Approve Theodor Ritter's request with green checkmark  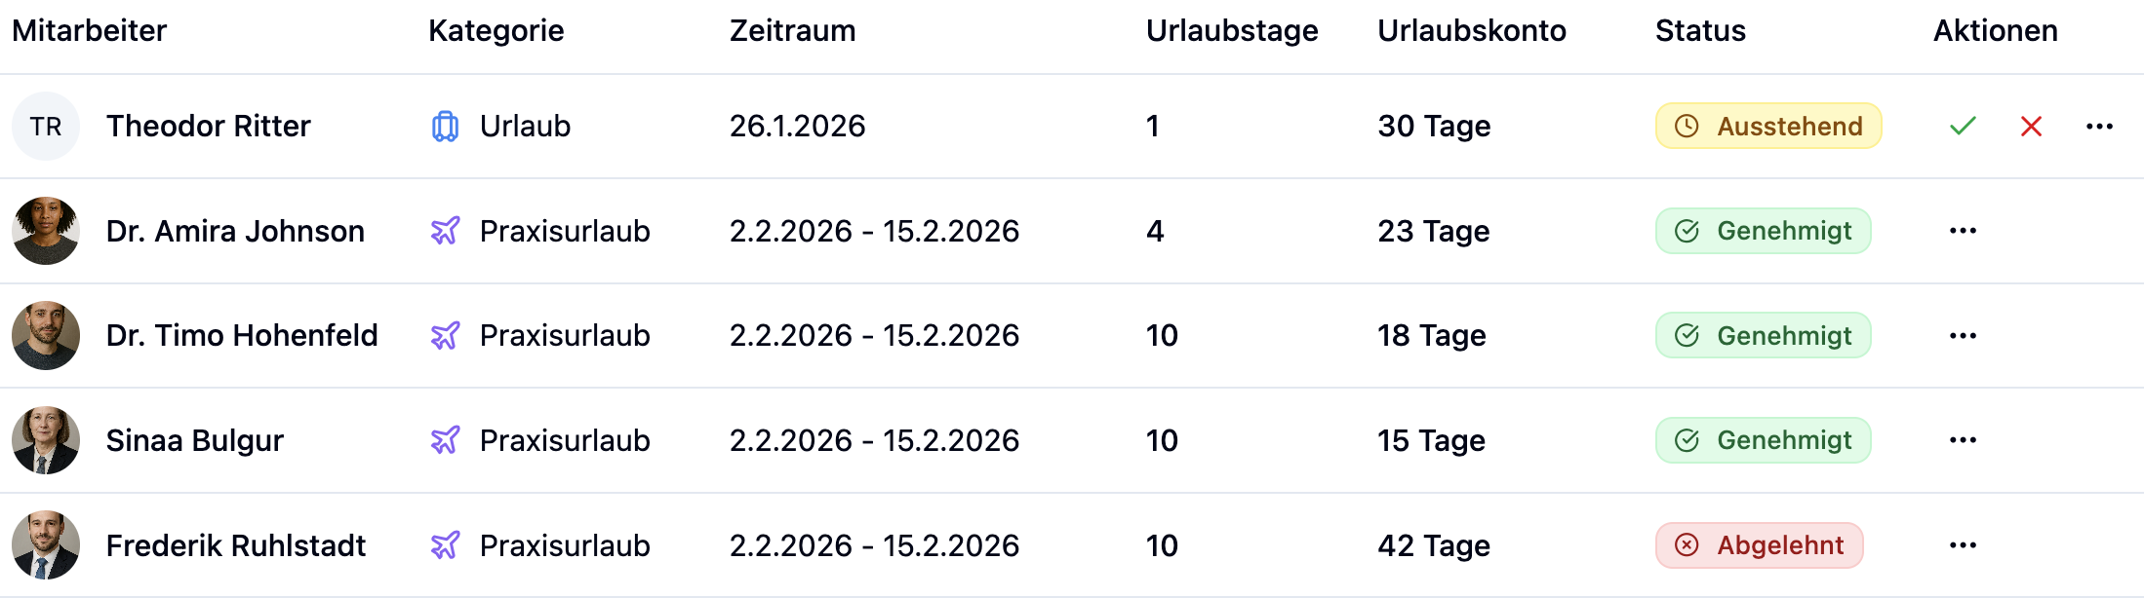[x=1963, y=127]
